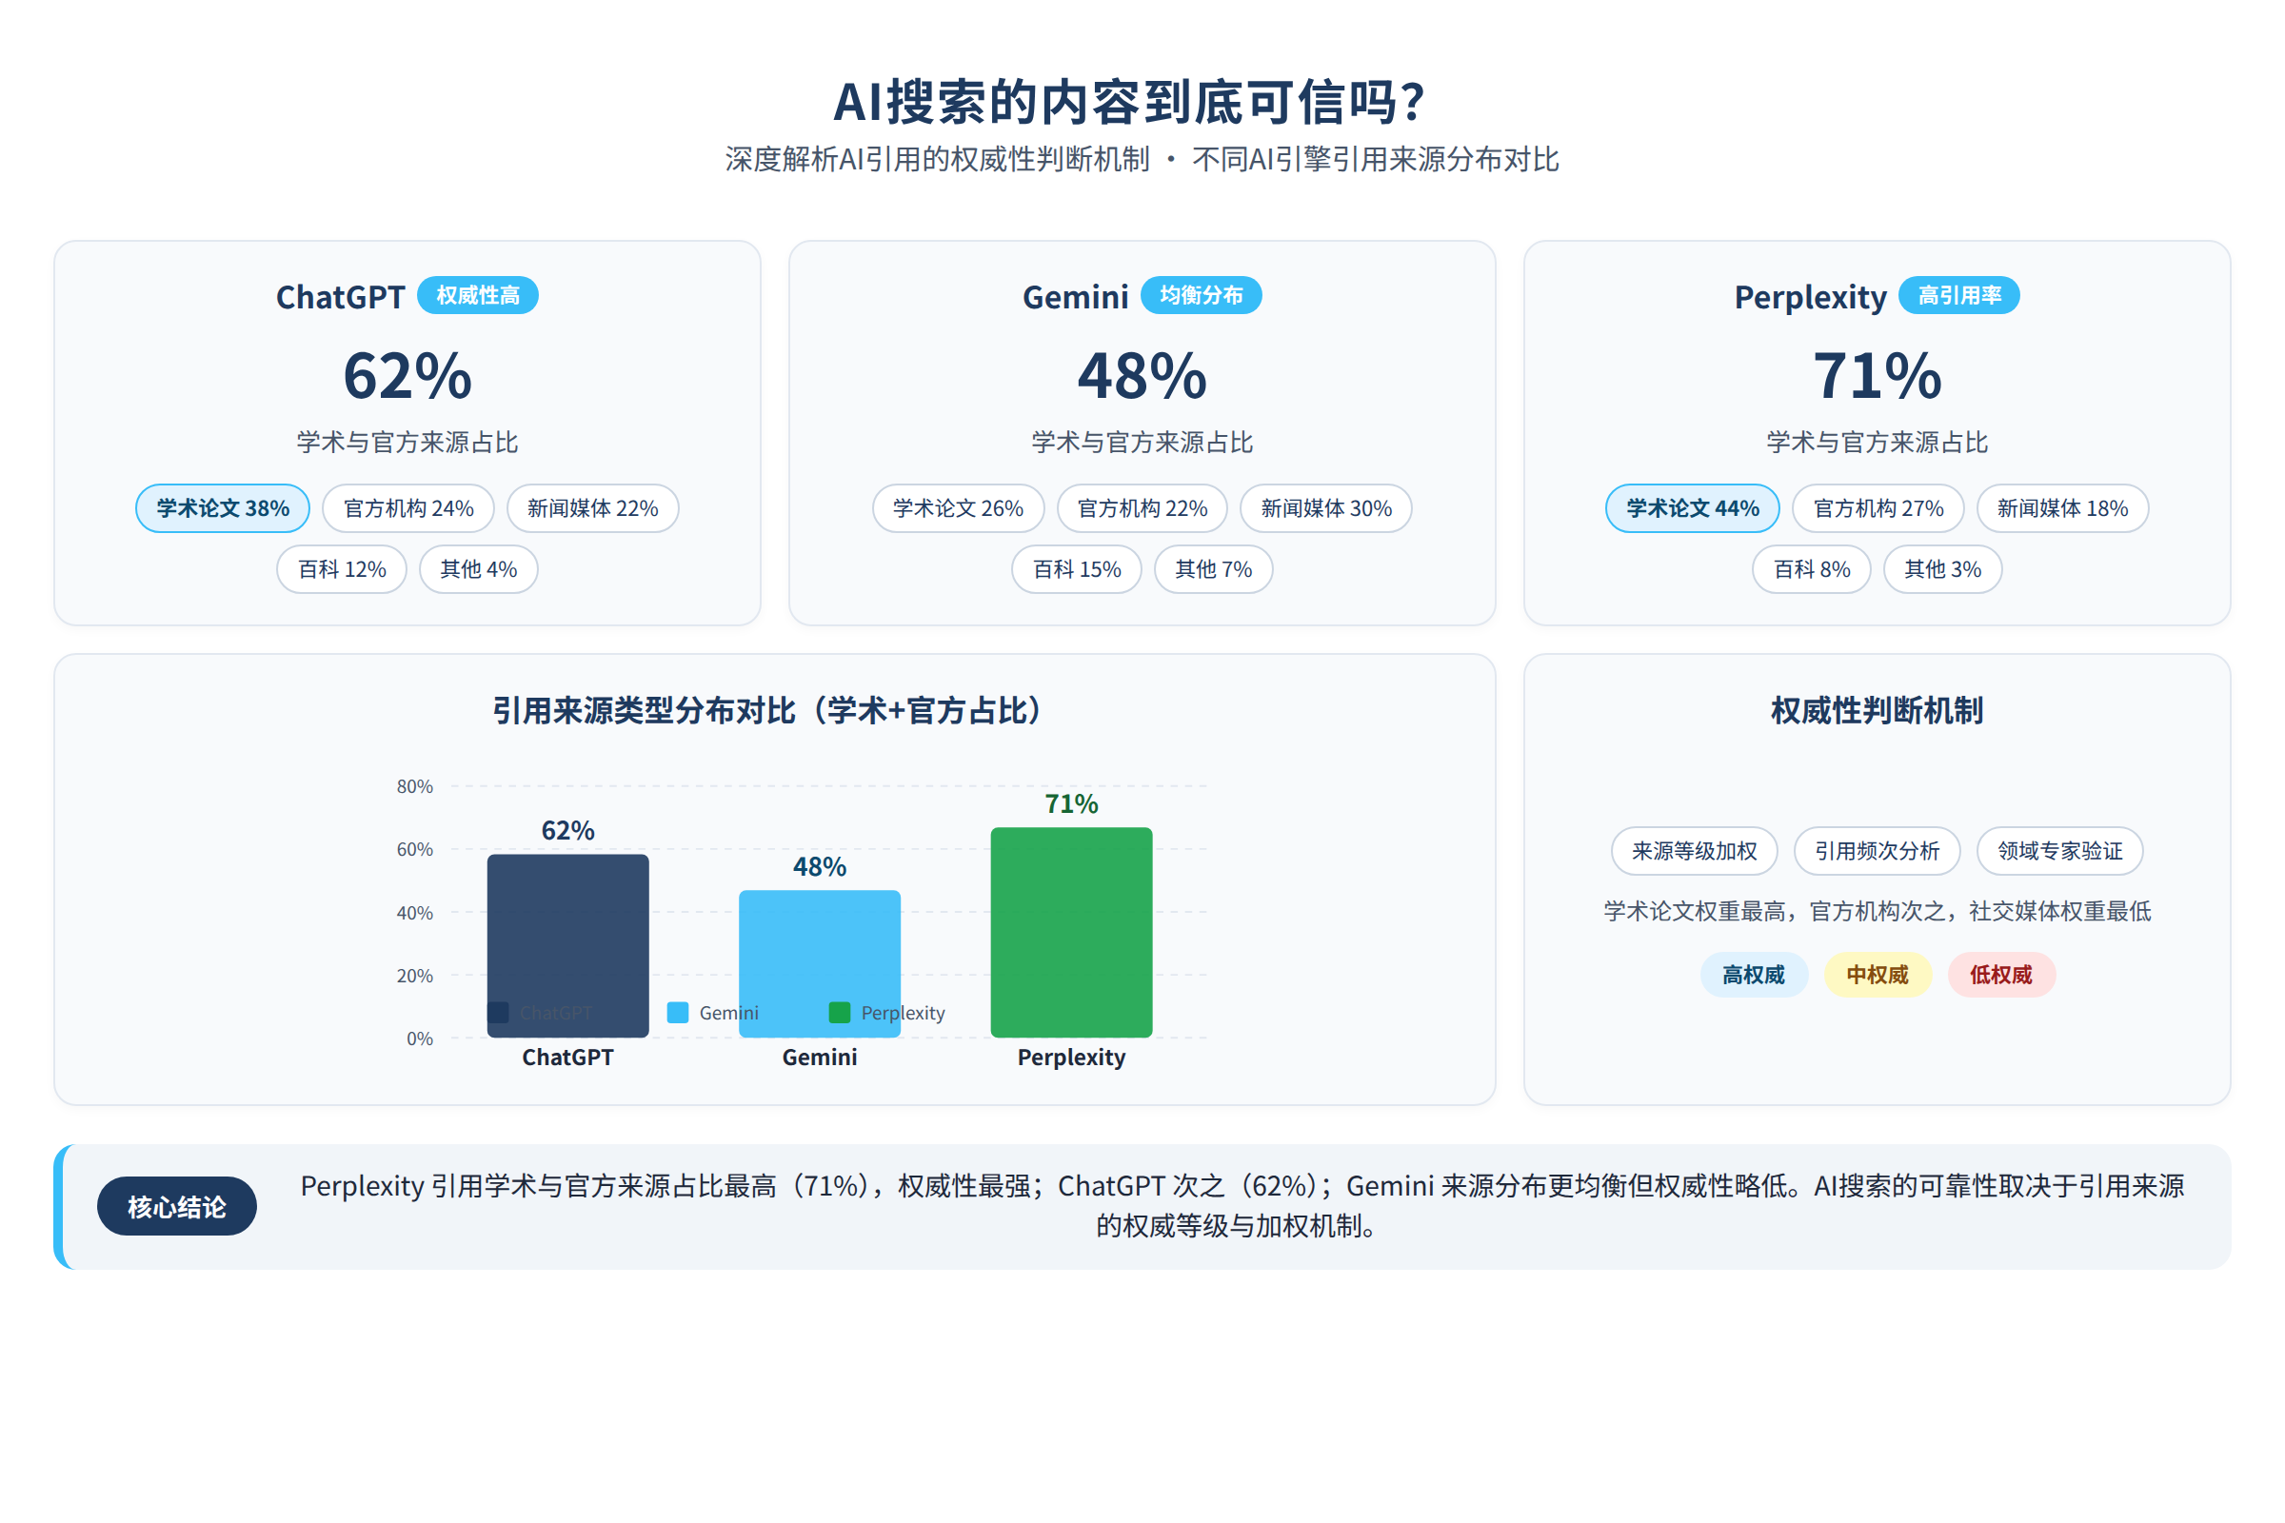
Task: Click the Perplexity card heading
Action: tap(1810, 296)
